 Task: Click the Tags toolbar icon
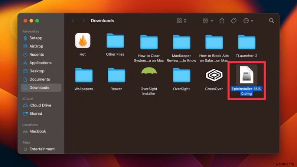point(234,20)
